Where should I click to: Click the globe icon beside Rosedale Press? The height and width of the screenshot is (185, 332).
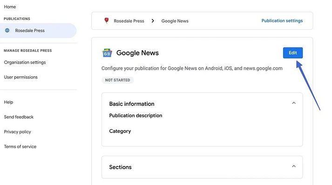pyautogui.click(x=7, y=30)
